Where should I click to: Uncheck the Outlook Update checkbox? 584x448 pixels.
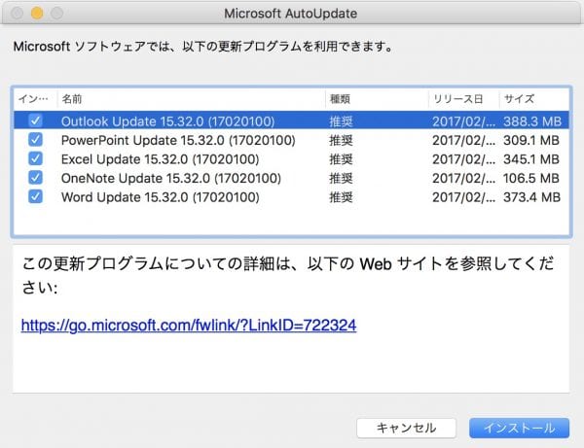click(x=35, y=121)
